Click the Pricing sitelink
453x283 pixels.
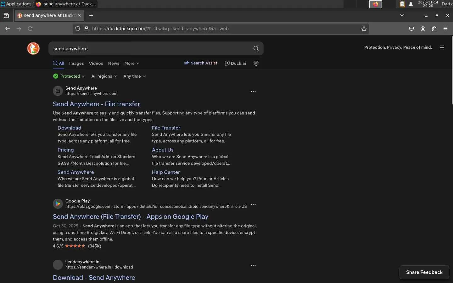point(65,150)
